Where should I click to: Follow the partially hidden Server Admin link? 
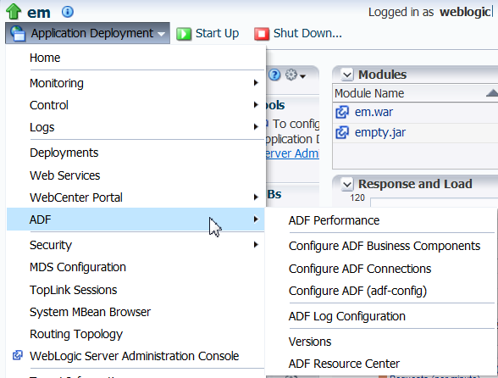click(292, 153)
